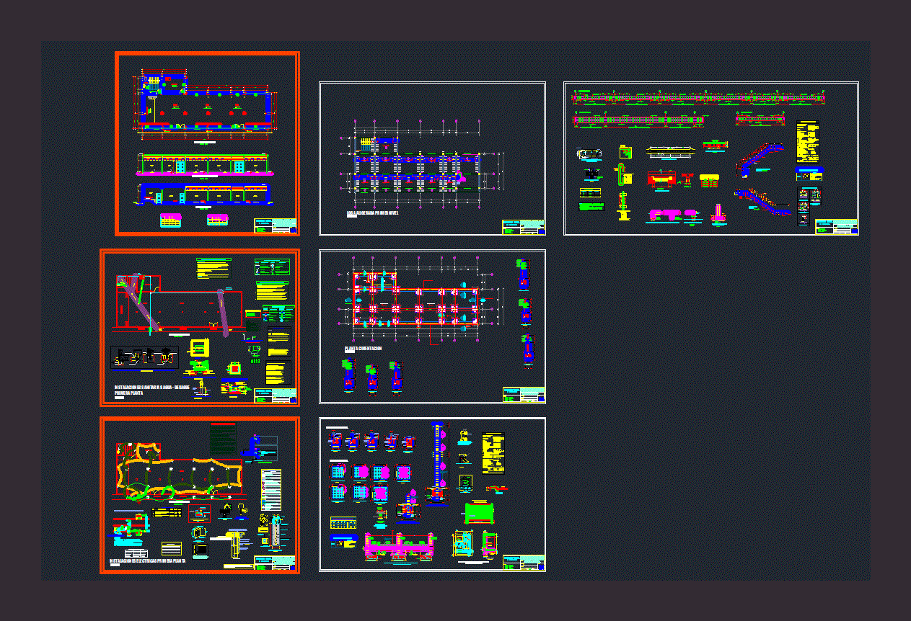Select the lower blue staircase section detail

(762, 201)
